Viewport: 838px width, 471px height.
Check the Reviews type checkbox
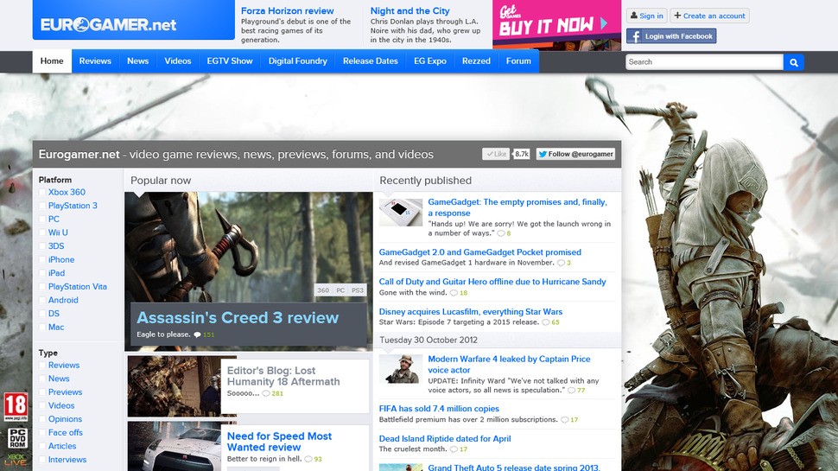[x=41, y=366]
